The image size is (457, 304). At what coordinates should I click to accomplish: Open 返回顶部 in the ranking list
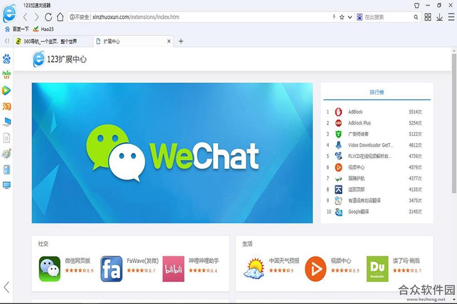coord(377,189)
